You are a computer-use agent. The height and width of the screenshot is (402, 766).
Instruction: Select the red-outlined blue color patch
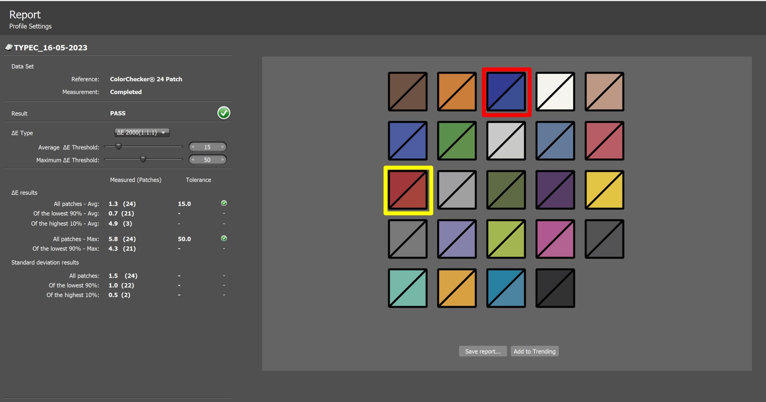[506, 92]
